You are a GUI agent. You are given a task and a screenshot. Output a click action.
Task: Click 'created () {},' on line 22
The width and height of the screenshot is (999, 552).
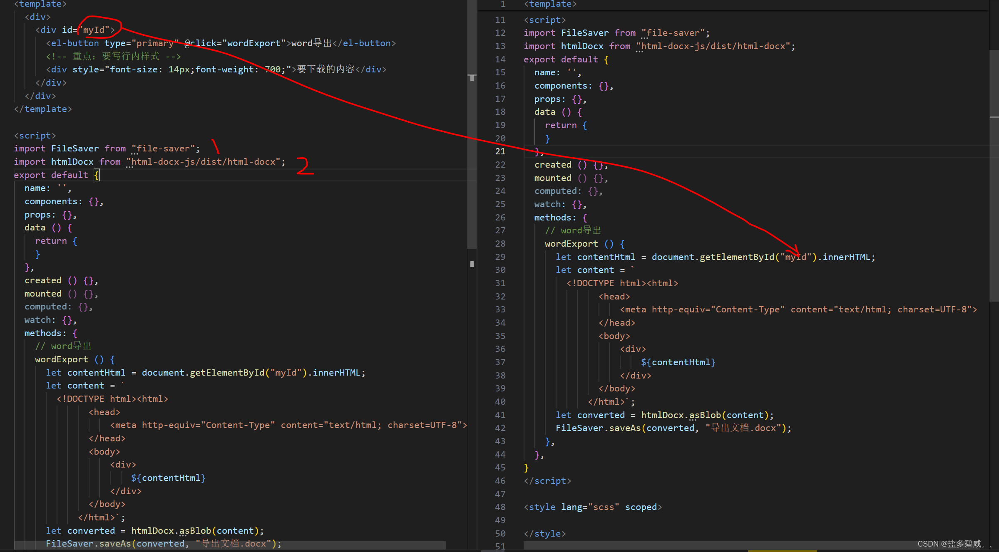pyautogui.click(x=571, y=165)
